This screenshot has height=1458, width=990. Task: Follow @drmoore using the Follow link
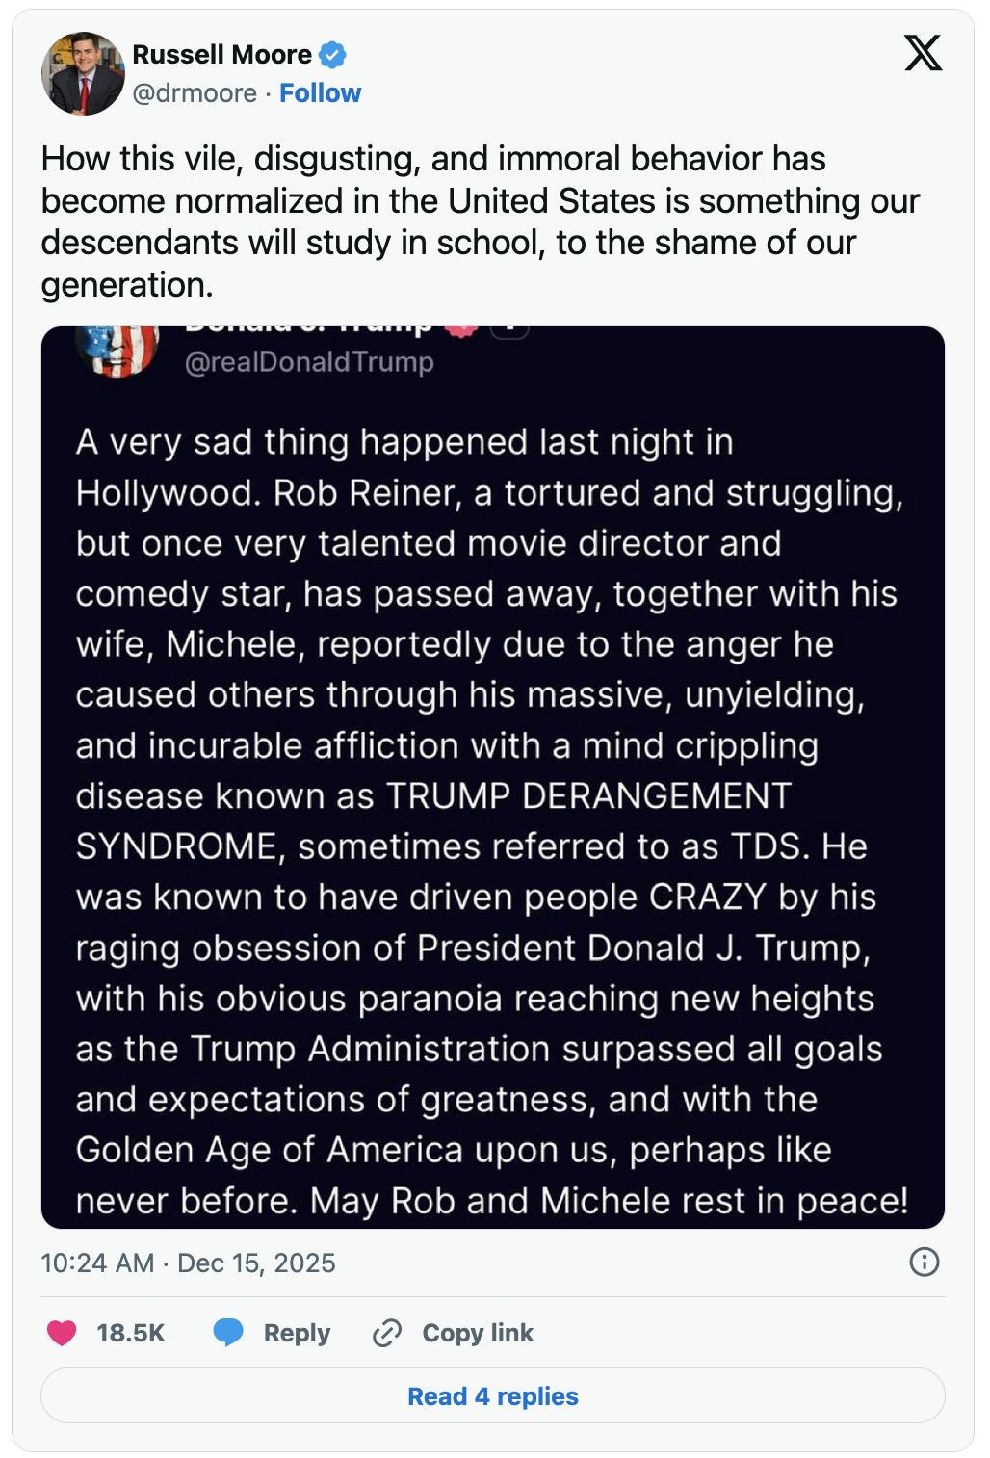[x=320, y=94]
